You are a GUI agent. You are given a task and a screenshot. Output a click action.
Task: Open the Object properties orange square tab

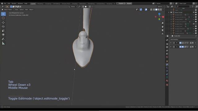167,61
